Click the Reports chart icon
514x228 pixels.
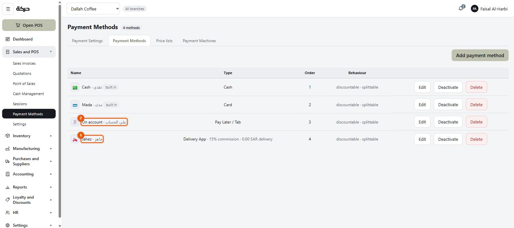point(8,187)
